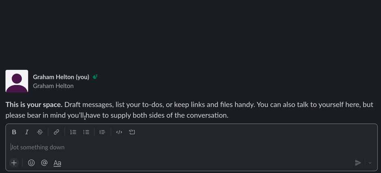This screenshot has width=381, height=173.
Task: Toggle italic text formatting
Action: [x=27, y=132]
